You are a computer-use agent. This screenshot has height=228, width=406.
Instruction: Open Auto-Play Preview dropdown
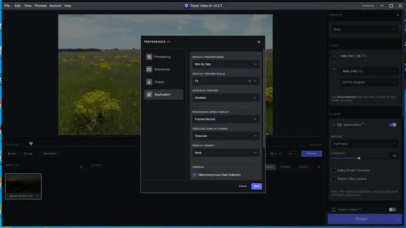point(225,98)
